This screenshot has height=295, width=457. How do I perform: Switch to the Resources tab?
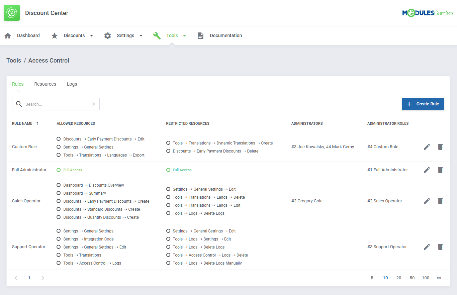(45, 84)
